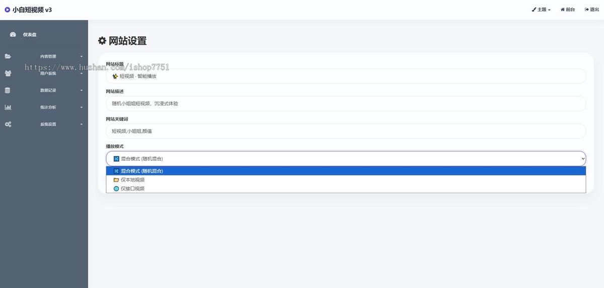Click the 播放模式 field label
The width and height of the screenshot is (604, 288).
tap(115, 146)
